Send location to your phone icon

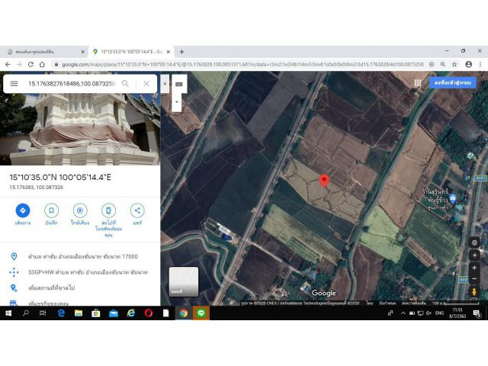pos(108,210)
